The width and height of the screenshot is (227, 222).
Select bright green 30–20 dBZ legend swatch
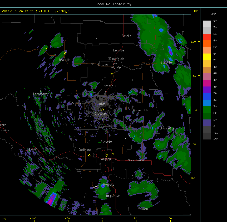pyautogui.click(x=207, y=110)
